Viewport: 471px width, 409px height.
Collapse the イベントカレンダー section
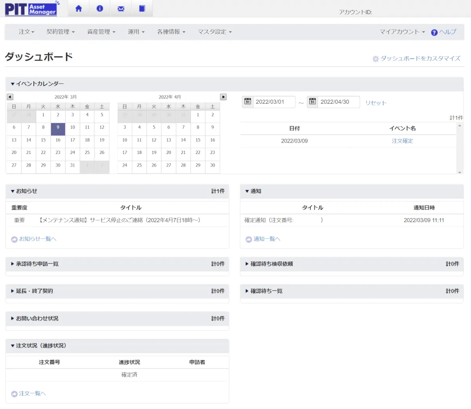(x=37, y=84)
